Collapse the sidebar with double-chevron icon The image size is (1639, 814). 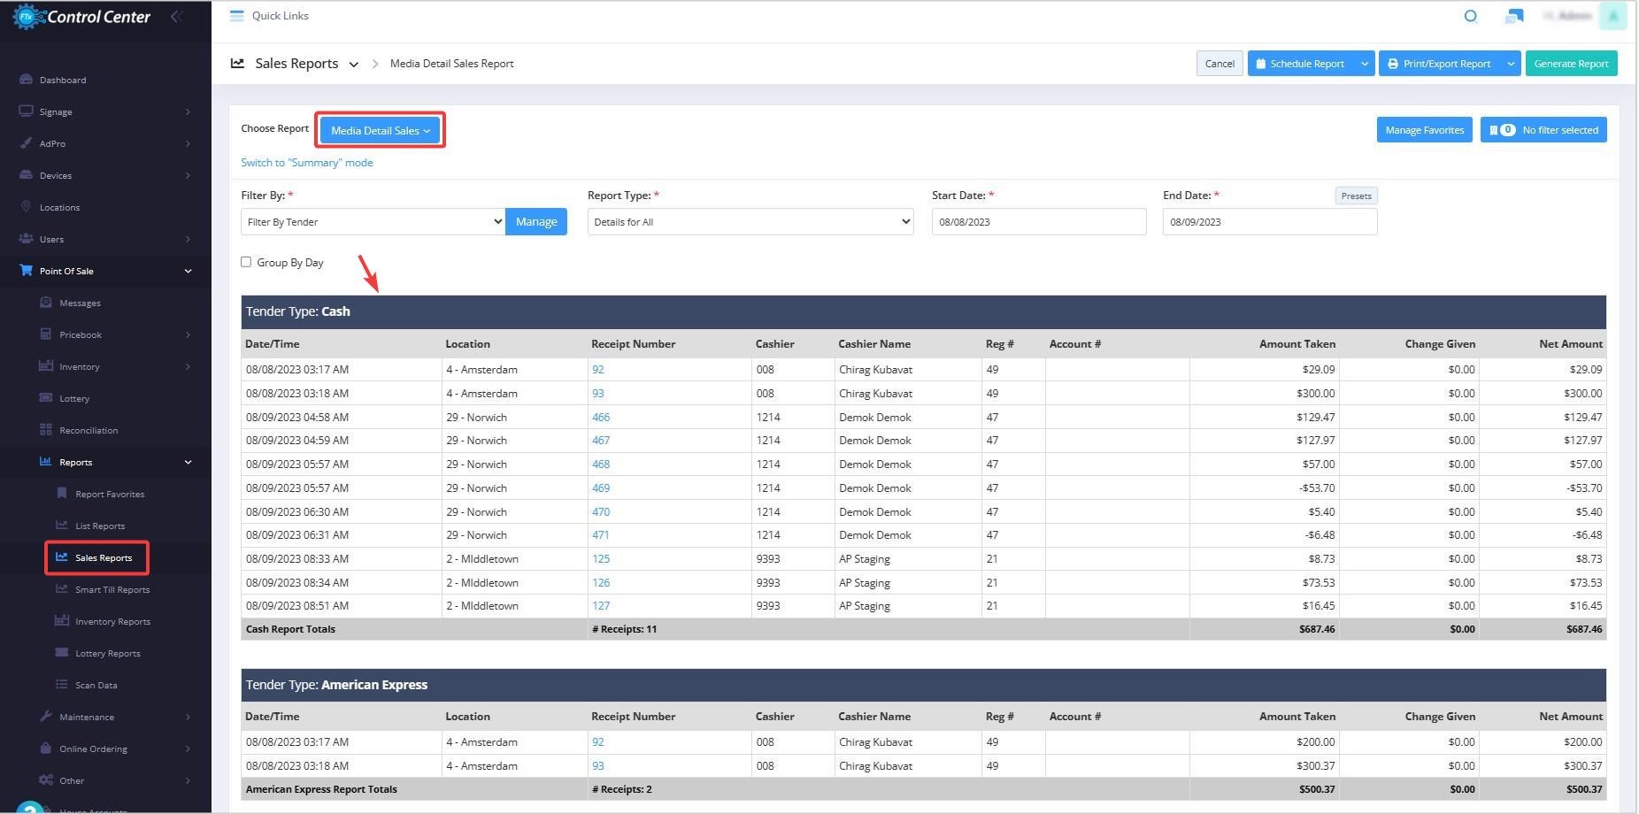pyautogui.click(x=177, y=16)
